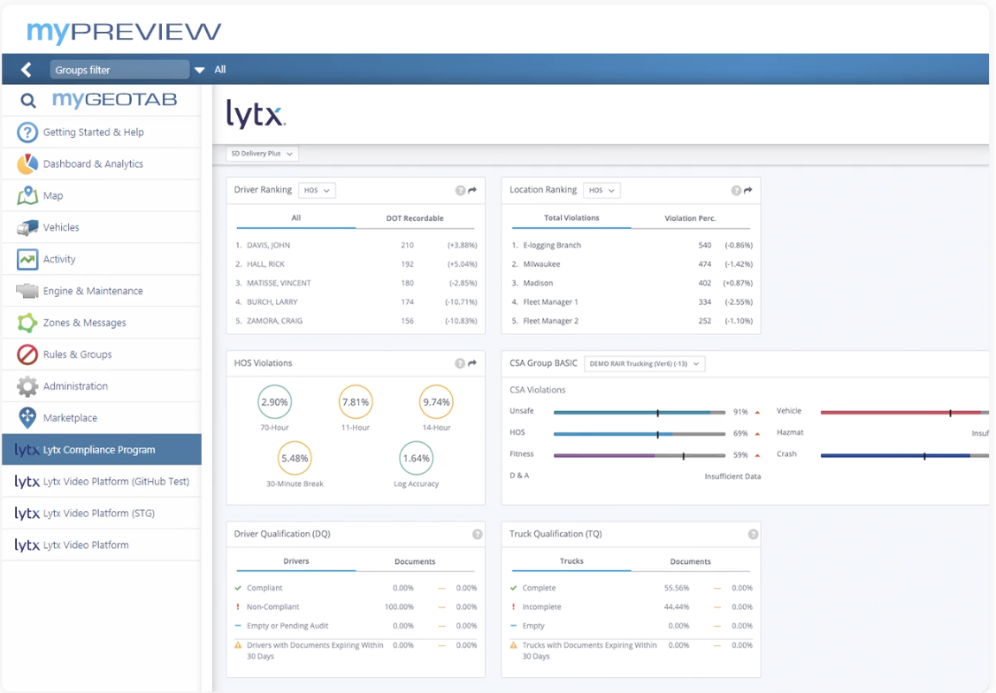Open the help icon in Driver Ranking panel
Screen dimensions: 996x693
(x=460, y=191)
